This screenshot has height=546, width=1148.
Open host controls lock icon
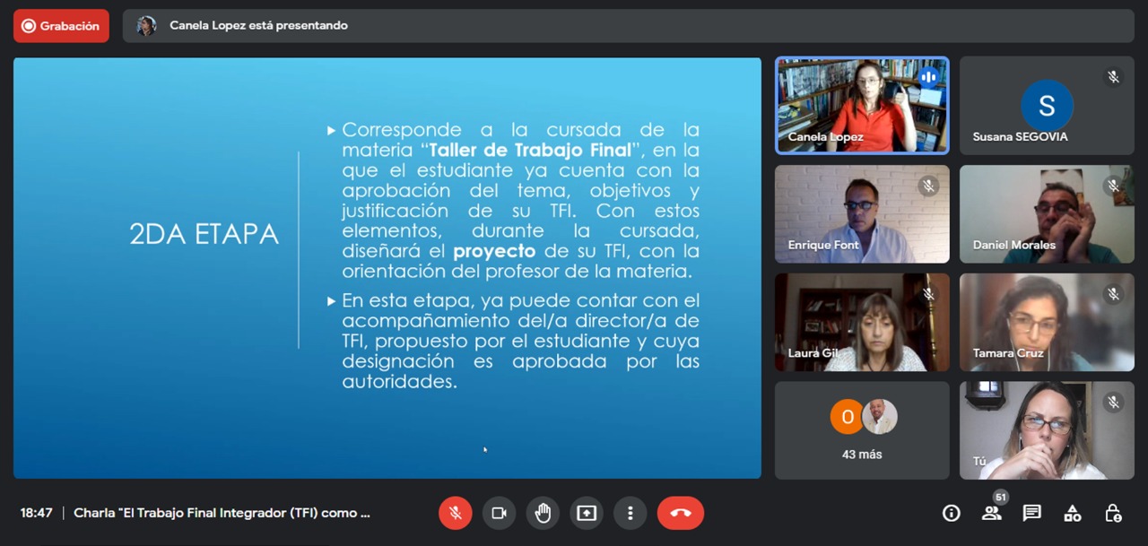tap(1113, 513)
